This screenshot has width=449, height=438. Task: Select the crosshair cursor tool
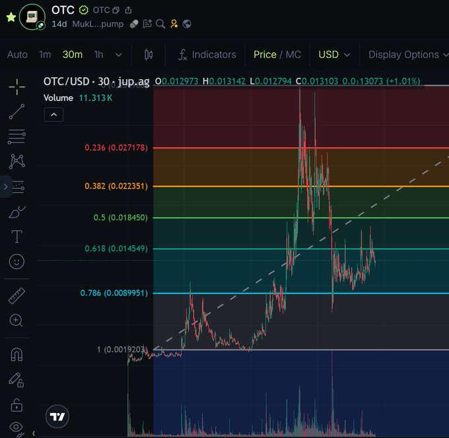coord(17,86)
